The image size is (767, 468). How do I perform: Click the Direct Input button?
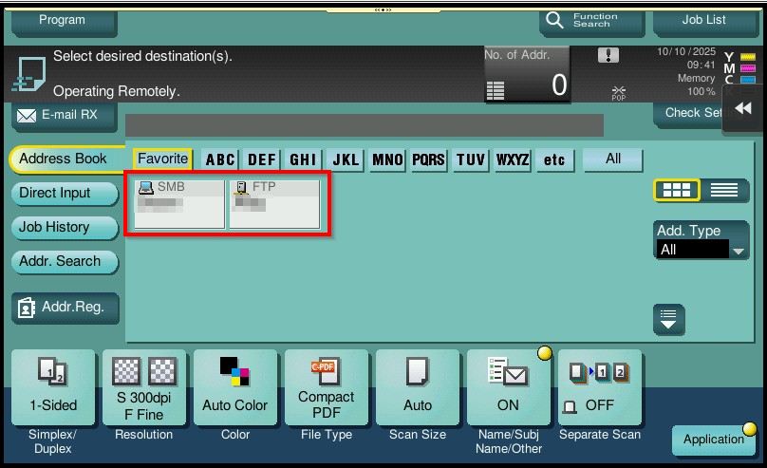click(x=64, y=194)
